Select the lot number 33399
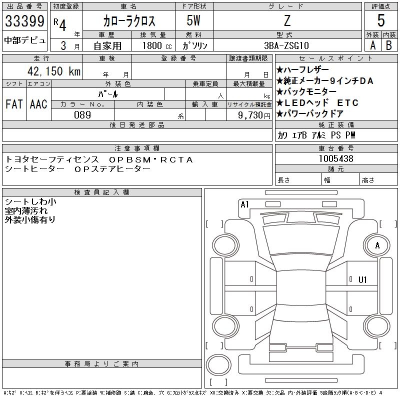The image size is (400, 400). 25,21
